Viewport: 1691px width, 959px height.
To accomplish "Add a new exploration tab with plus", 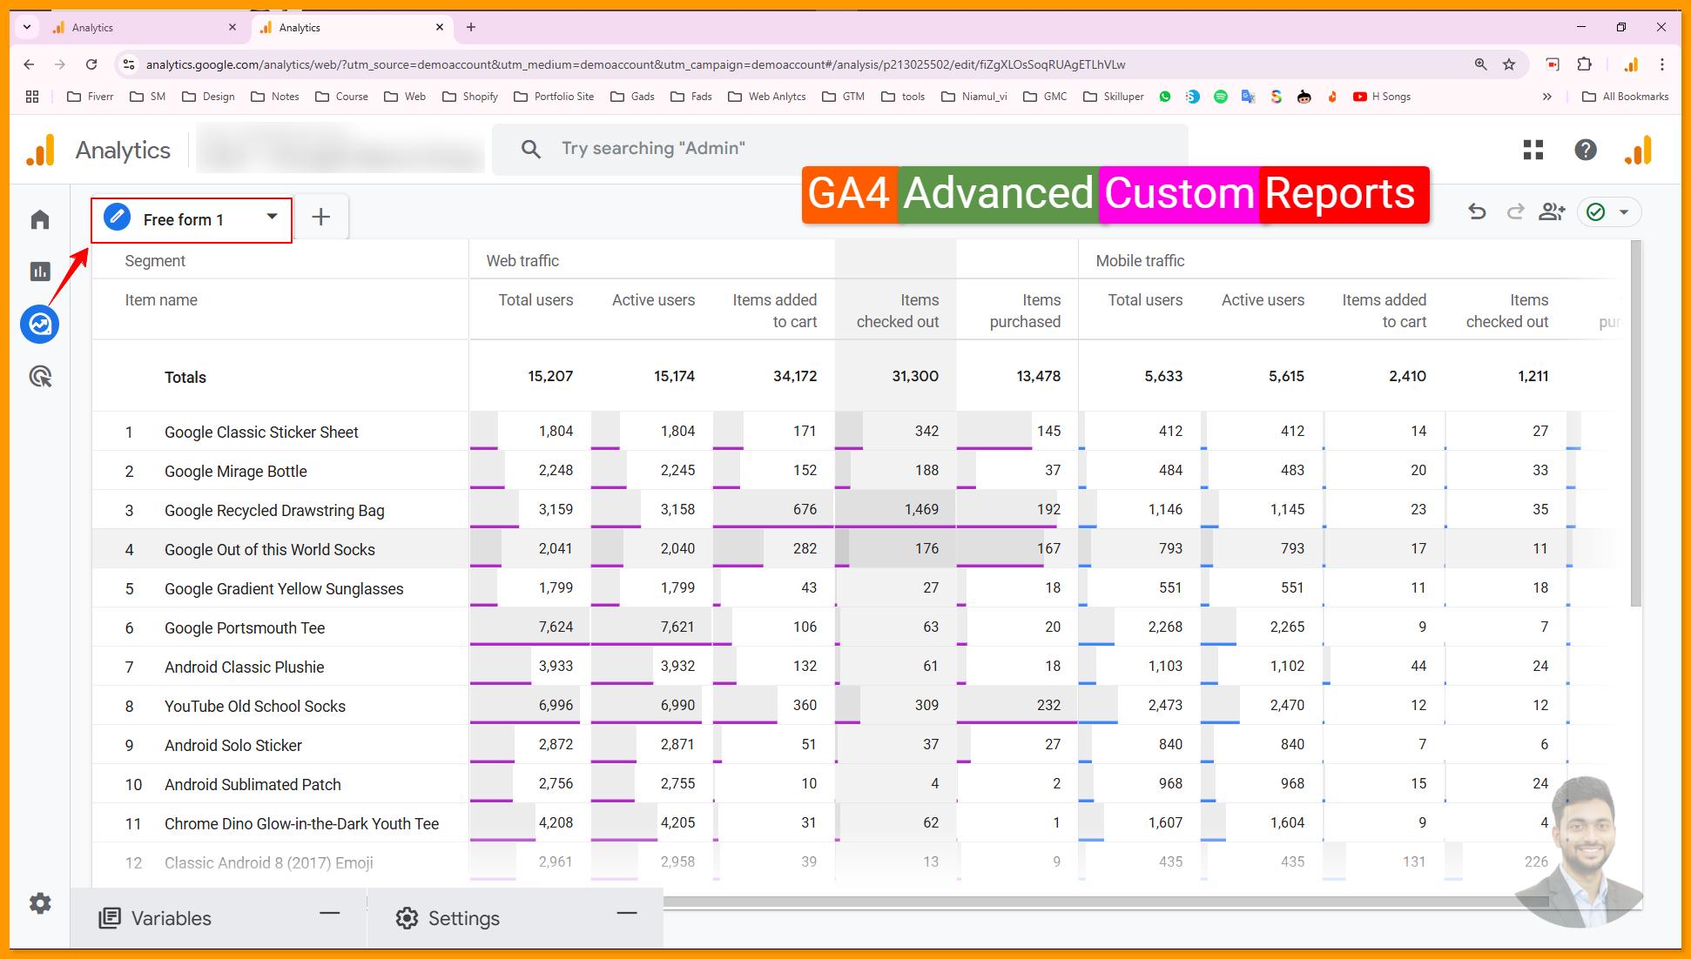I will point(320,217).
